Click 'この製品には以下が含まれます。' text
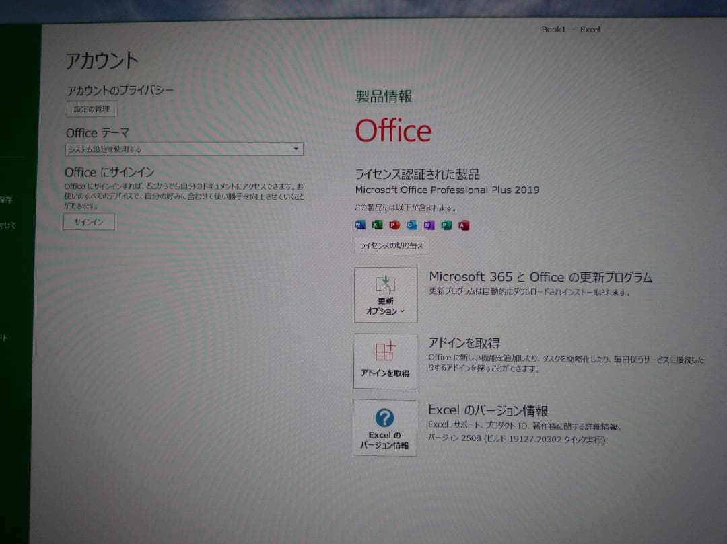 406,208
